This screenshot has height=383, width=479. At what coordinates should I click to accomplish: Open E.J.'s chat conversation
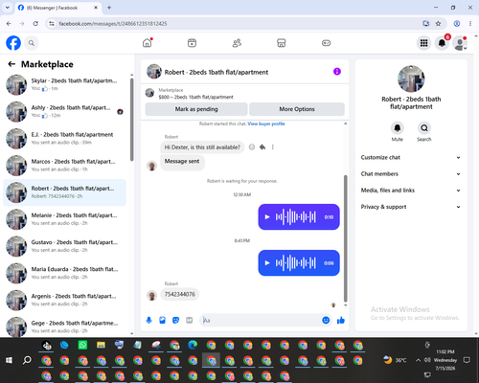coord(65,139)
